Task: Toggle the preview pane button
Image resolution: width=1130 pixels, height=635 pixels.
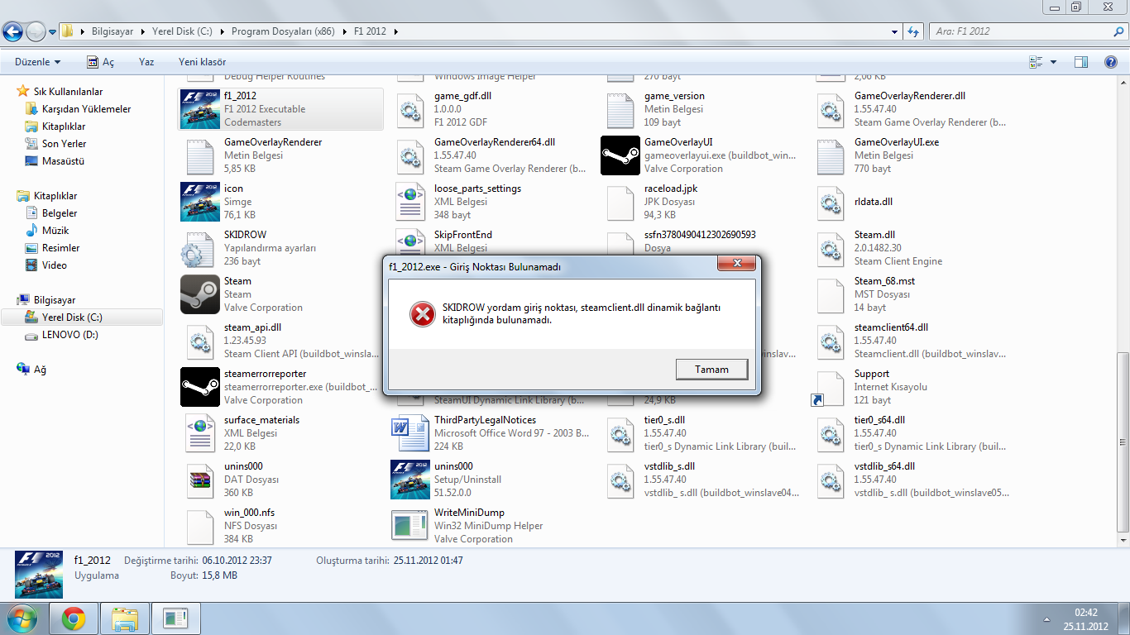Action: [1080, 62]
